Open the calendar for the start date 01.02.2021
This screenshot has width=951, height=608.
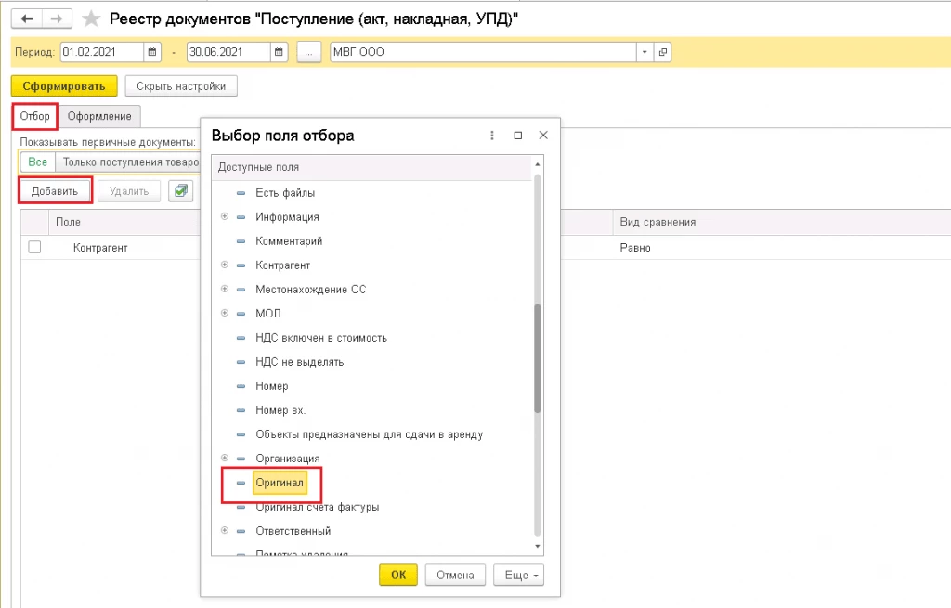pyautogui.click(x=152, y=52)
